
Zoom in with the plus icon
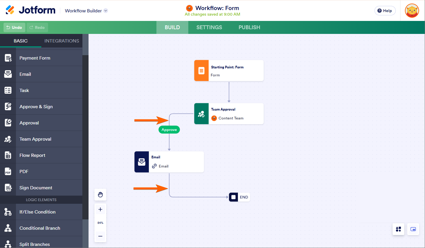pos(100,209)
